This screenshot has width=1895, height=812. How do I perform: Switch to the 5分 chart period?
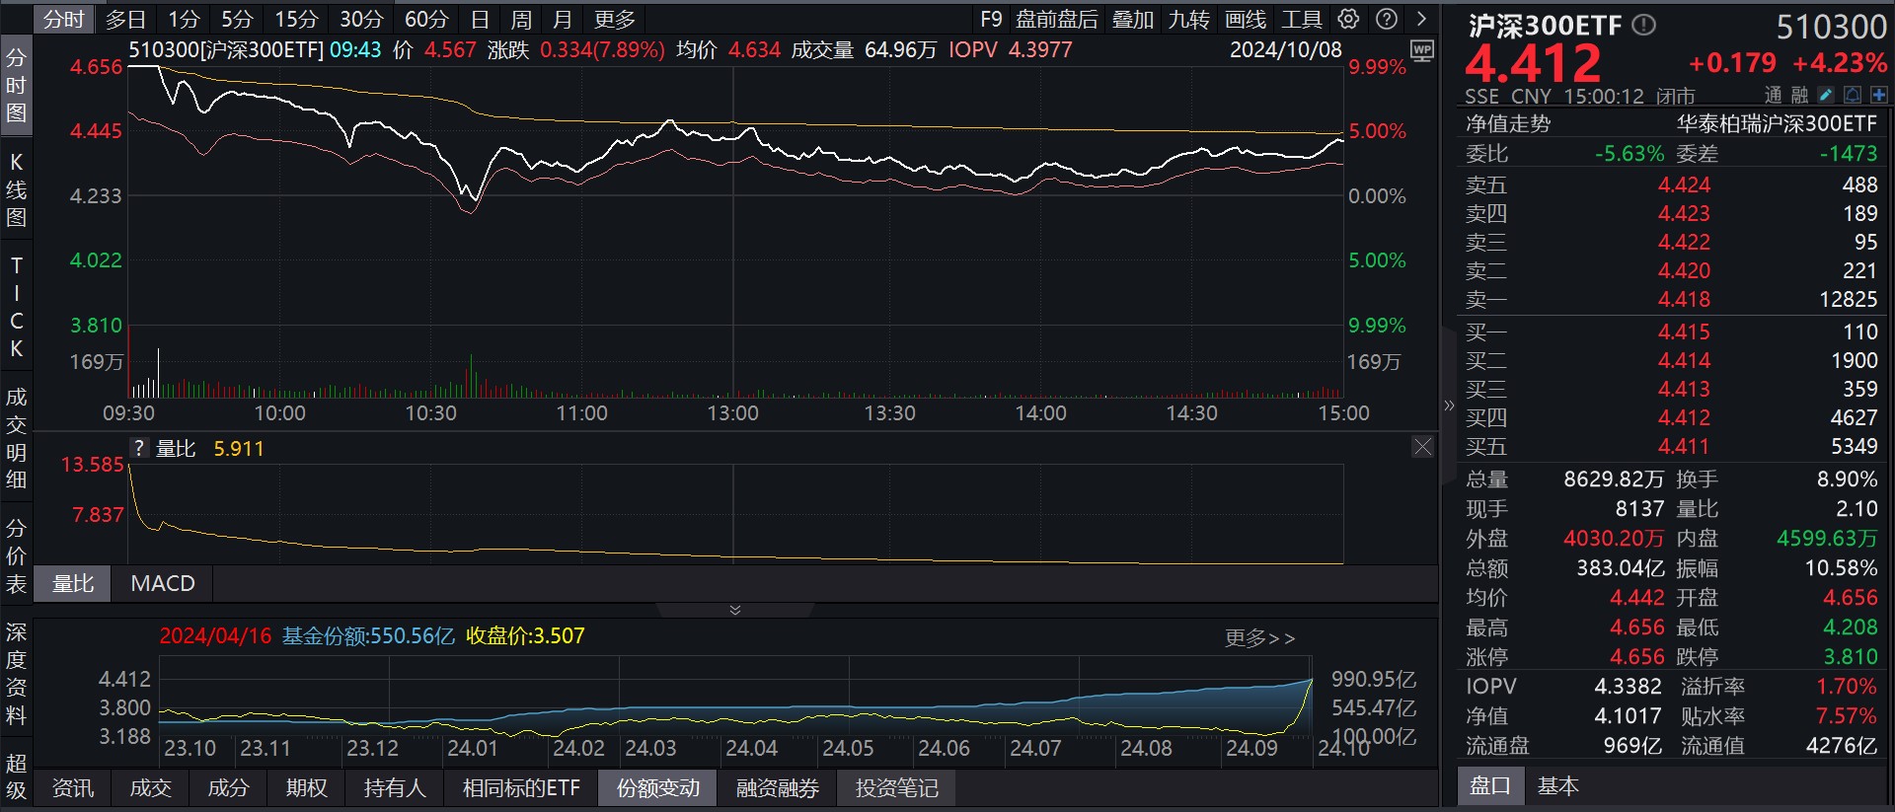tap(237, 20)
